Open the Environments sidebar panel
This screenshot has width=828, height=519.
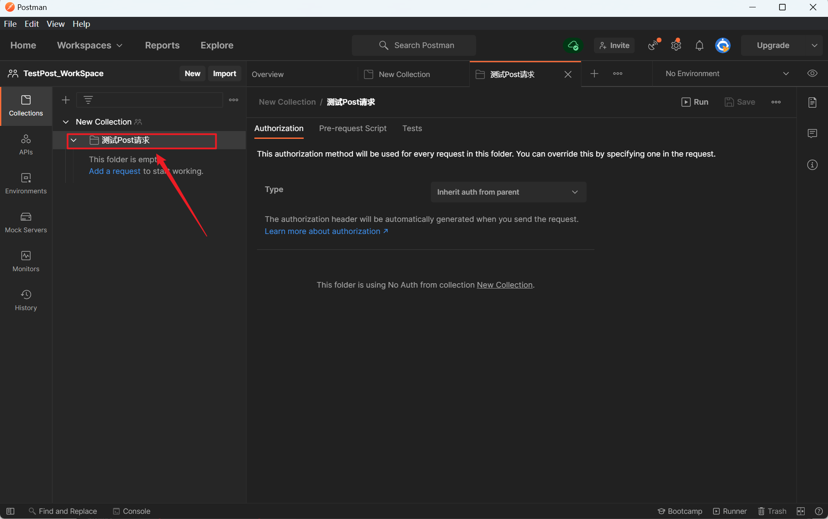(x=26, y=184)
